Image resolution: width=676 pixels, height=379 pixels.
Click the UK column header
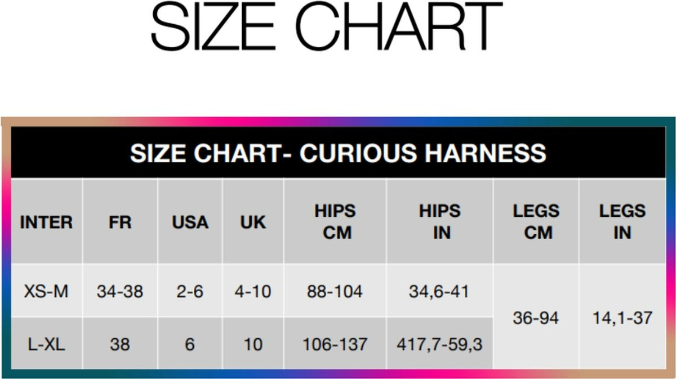(x=253, y=222)
